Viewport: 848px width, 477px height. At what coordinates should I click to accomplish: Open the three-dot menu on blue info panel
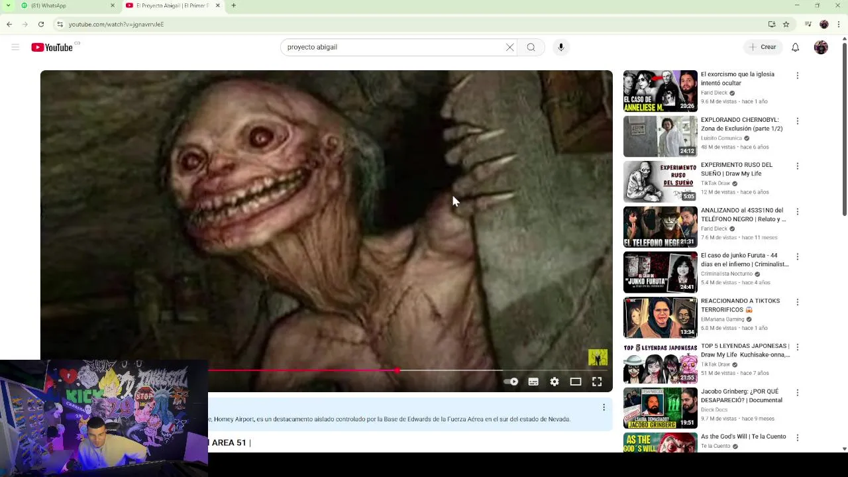pyautogui.click(x=604, y=407)
